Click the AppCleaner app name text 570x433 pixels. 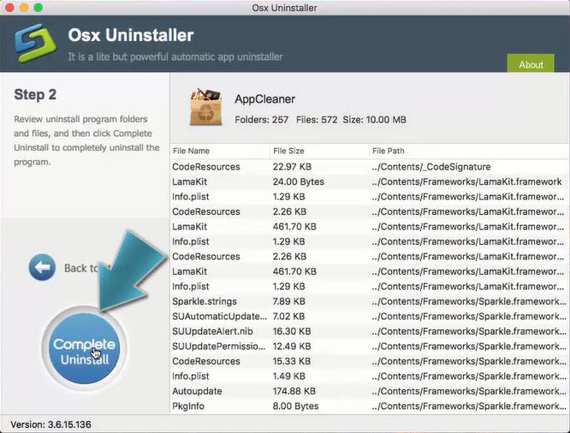(x=264, y=99)
